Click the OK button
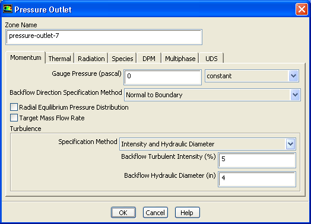This screenshot has height=224, width=311. (123, 213)
